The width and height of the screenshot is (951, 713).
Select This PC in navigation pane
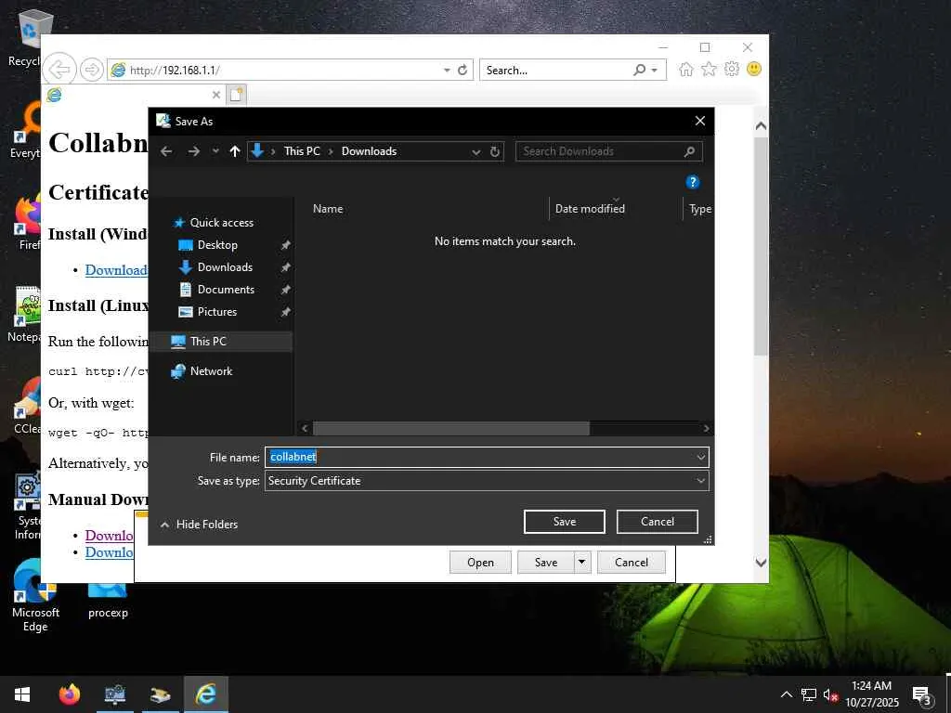point(208,342)
